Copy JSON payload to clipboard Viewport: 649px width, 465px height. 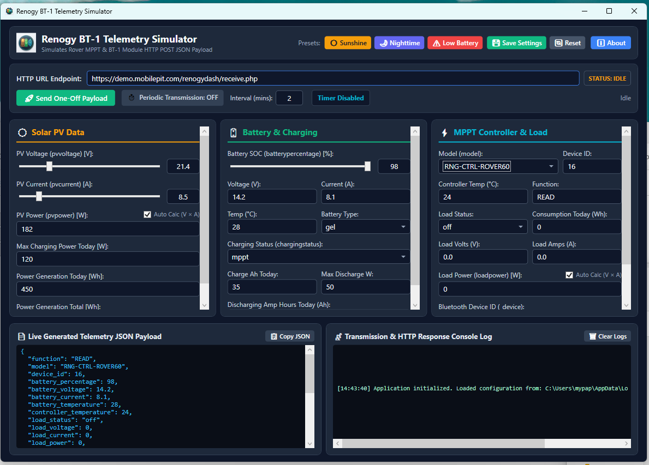click(290, 336)
